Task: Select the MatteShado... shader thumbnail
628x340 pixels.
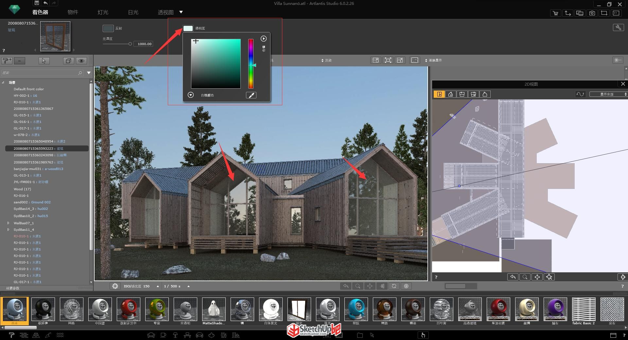Action: pyautogui.click(x=214, y=309)
